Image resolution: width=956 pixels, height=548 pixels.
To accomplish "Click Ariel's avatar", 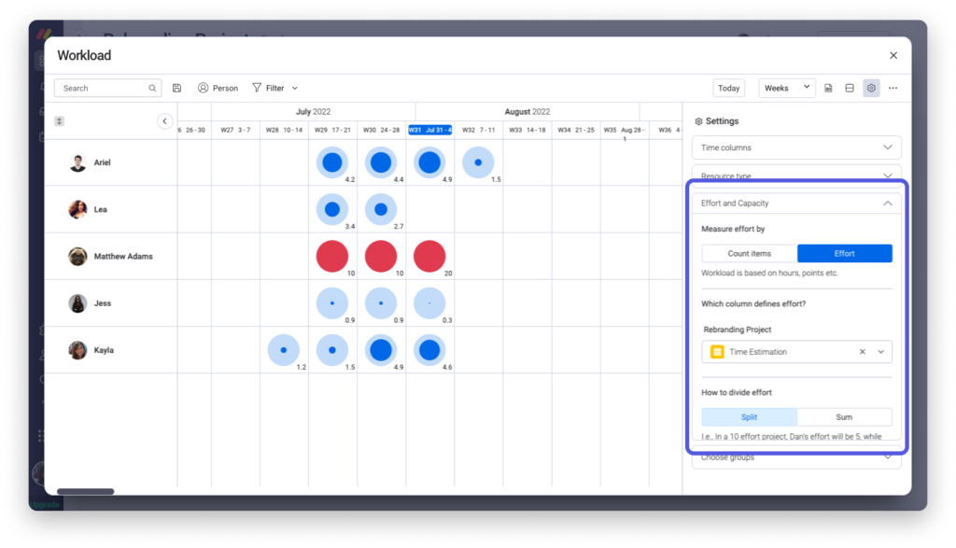I will (x=77, y=162).
